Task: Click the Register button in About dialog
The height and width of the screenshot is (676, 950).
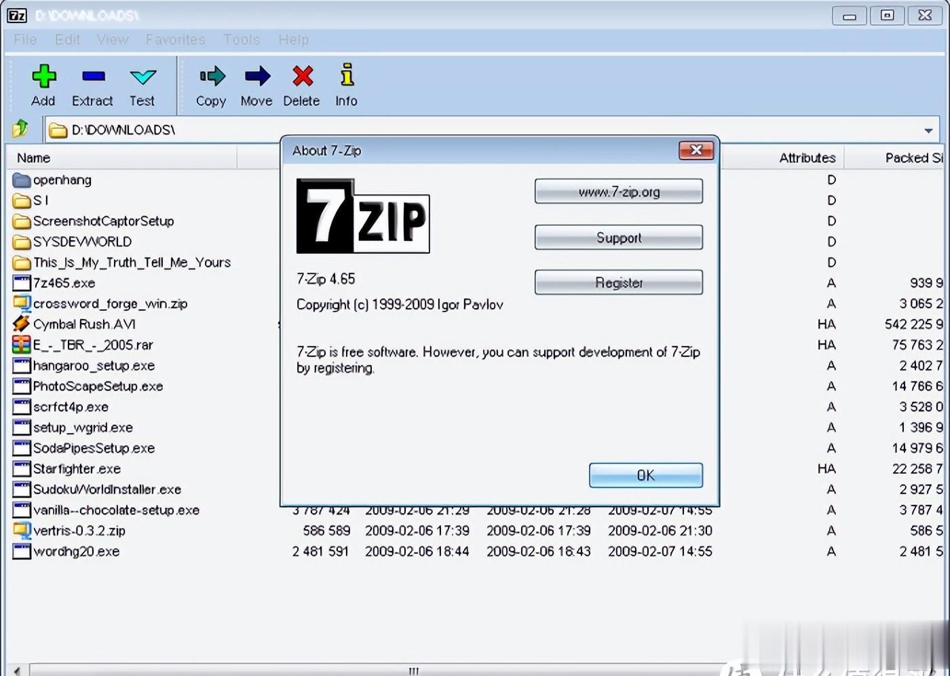Action: [x=619, y=282]
